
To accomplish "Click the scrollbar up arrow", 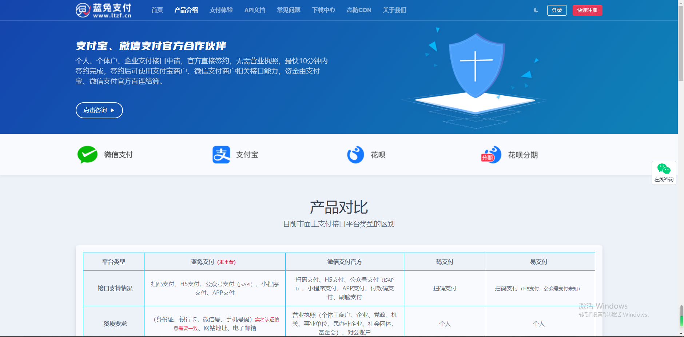I will pos(681,3).
